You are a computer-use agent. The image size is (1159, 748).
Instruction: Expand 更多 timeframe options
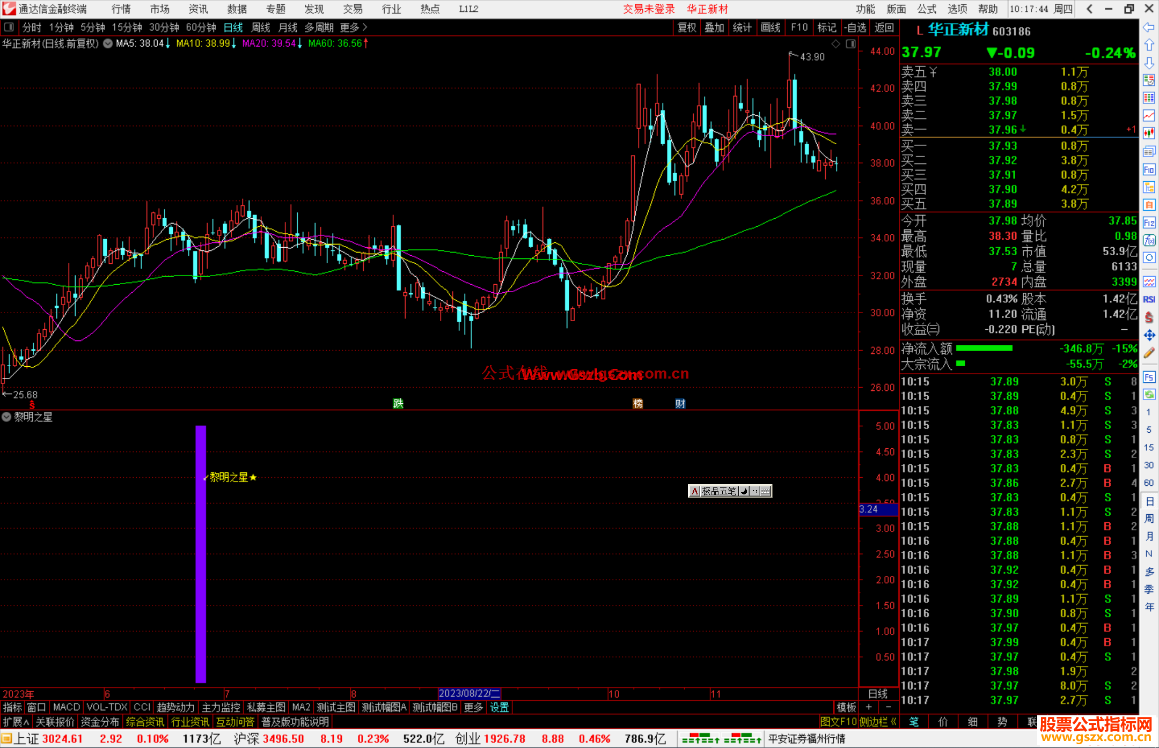(354, 27)
